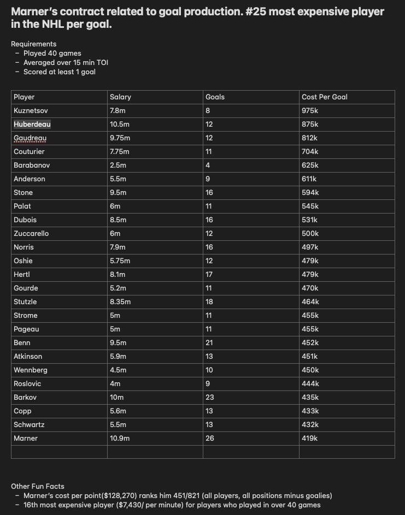Click the Stutzle player name cell
The height and width of the screenshot is (515, 405).
59,302
